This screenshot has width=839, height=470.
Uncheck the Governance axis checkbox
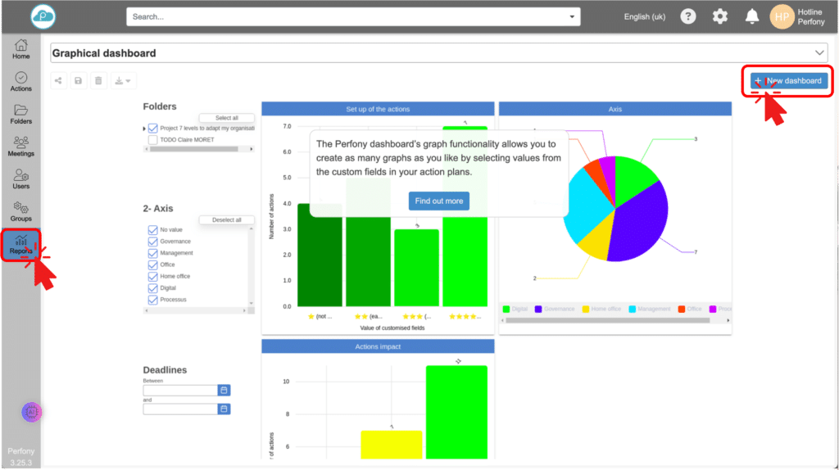(152, 242)
